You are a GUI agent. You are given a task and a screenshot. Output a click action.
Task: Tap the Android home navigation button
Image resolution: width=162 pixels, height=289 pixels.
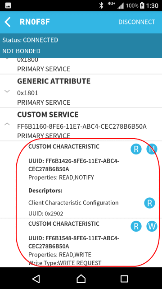coord(81,279)
